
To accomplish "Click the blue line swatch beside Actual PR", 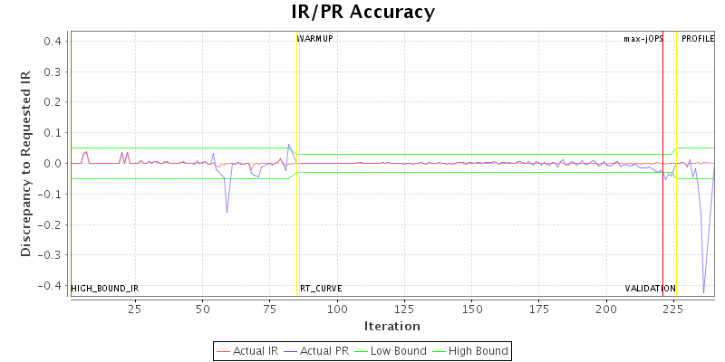I will tap(292, 350).
